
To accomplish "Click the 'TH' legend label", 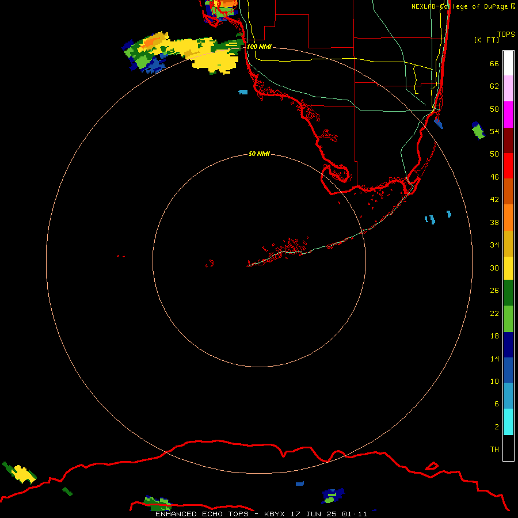I will click(494, 450).
